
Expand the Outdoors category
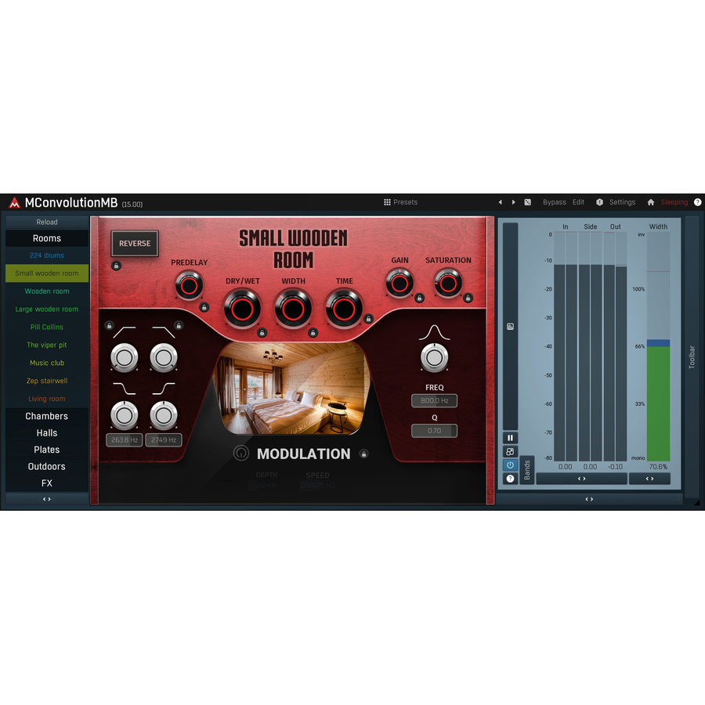(x=47, y=467)
